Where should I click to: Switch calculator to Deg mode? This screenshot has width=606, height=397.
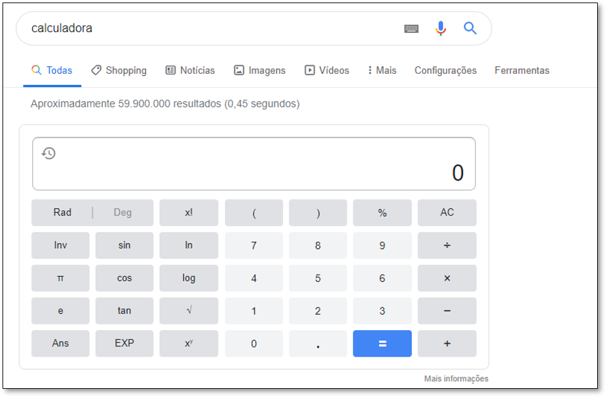[123, 213]
